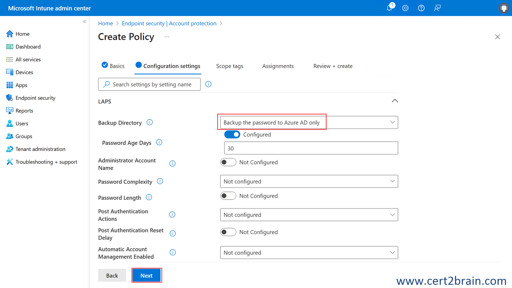Show info tooltip for Password Age Days

pyautogui.click(x=159, y=142)
